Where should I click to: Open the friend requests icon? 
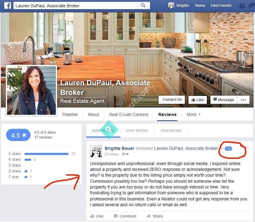[x=242, y=5]
